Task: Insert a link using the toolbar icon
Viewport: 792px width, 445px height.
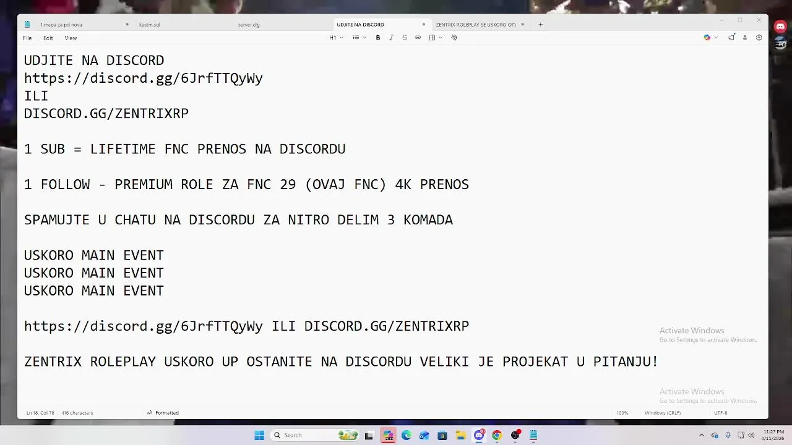Action: pos(418,38)
